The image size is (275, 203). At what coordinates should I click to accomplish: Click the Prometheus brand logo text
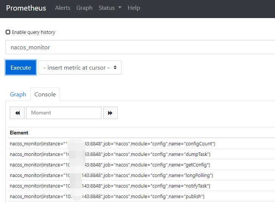click(x=26, y=8)
